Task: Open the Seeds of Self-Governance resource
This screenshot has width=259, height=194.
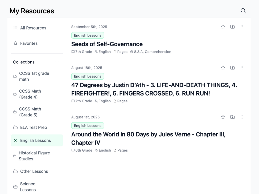Action: pyautogui.click(x=107, y=44)
